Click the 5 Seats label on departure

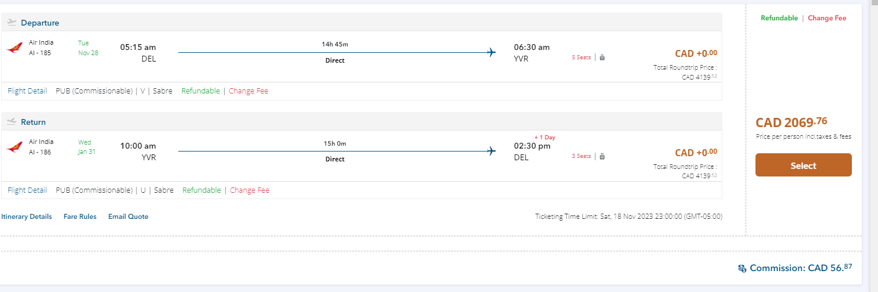[581, 57]
